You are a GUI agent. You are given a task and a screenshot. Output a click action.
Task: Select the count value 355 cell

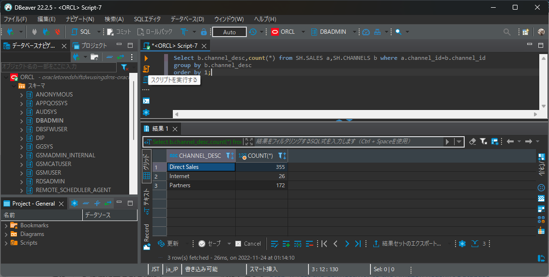(x=261, y=167)
